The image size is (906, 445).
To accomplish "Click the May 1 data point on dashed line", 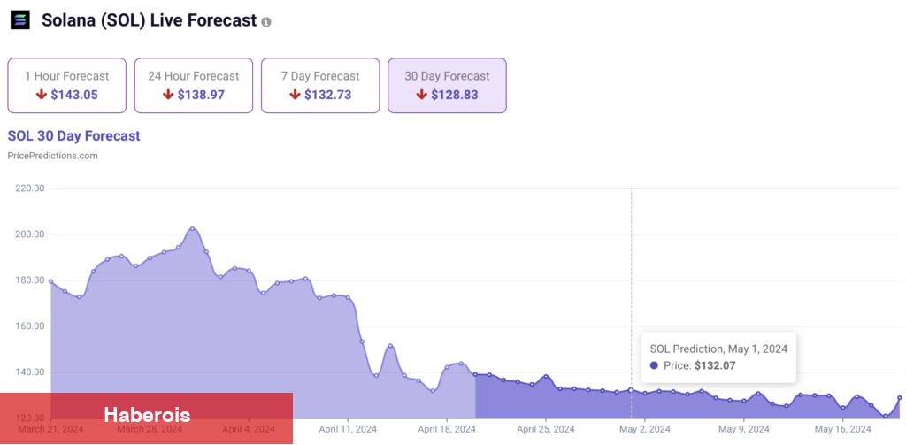I will [631, 389].
